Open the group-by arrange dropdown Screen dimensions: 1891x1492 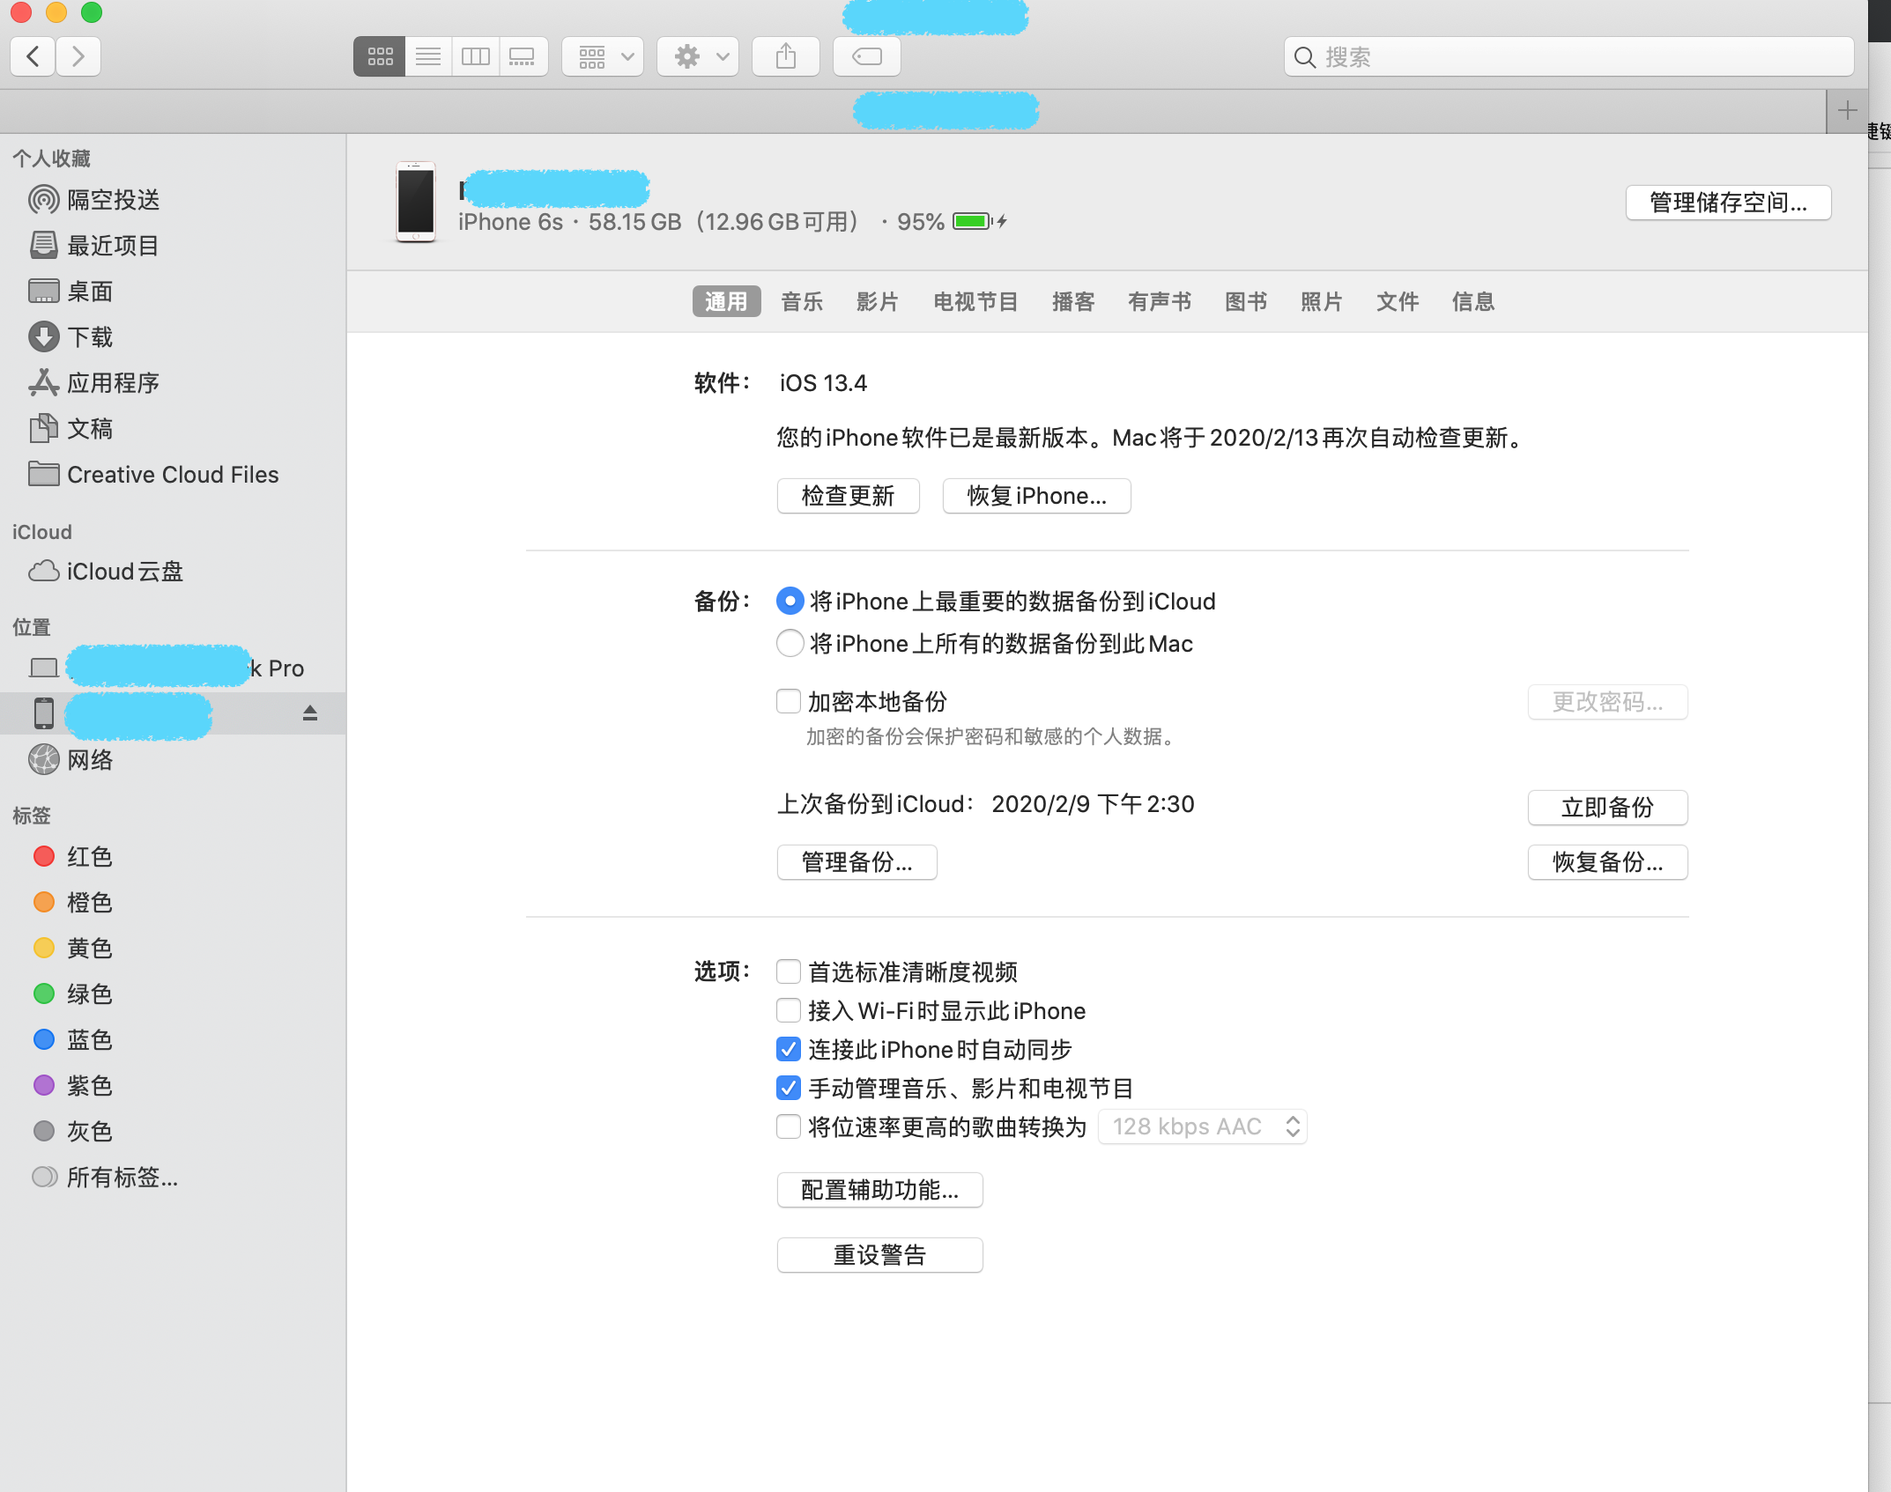click(x=604, y=57)
